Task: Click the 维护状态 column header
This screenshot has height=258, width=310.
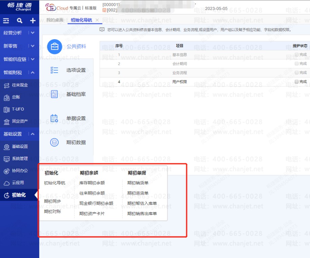Action: 300,46
